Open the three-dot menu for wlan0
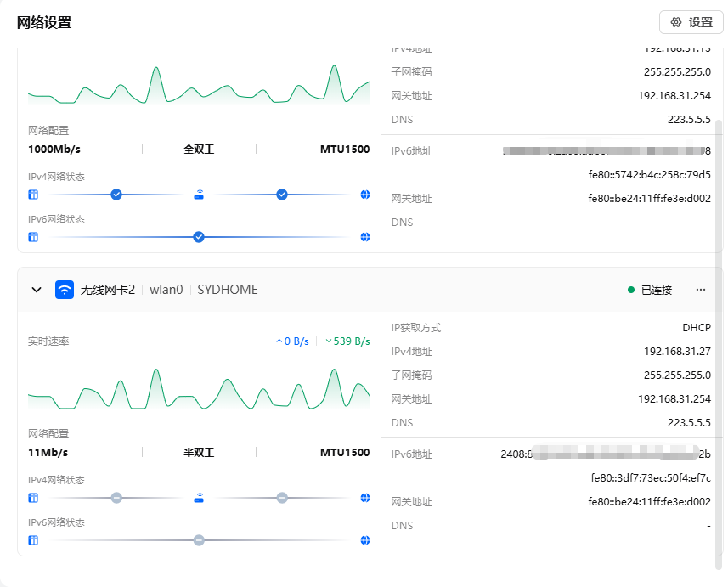Viewport: 728px width, 587px height. click(x=701, y=290)
